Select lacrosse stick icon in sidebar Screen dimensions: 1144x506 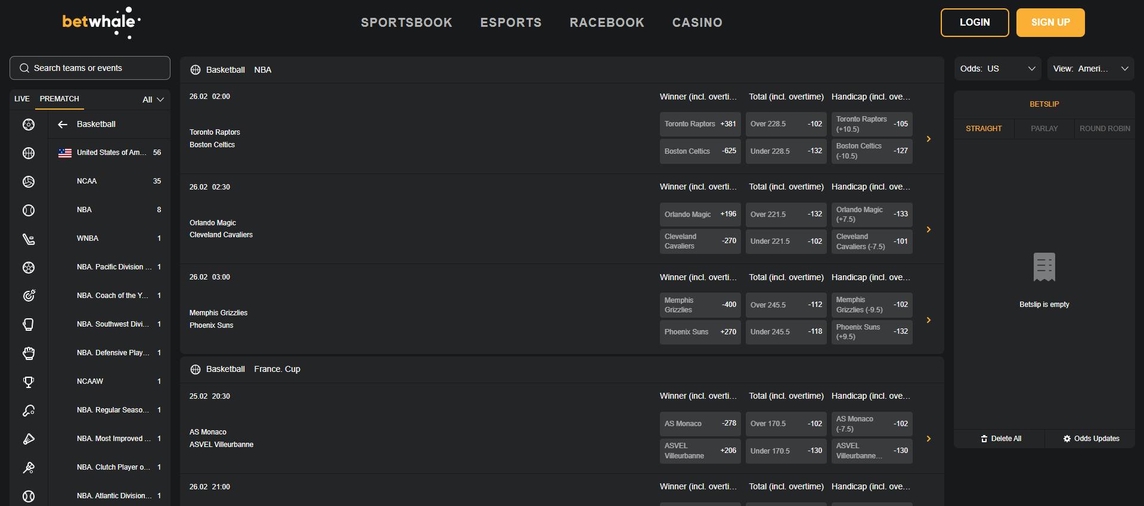(x=29, y=467)
